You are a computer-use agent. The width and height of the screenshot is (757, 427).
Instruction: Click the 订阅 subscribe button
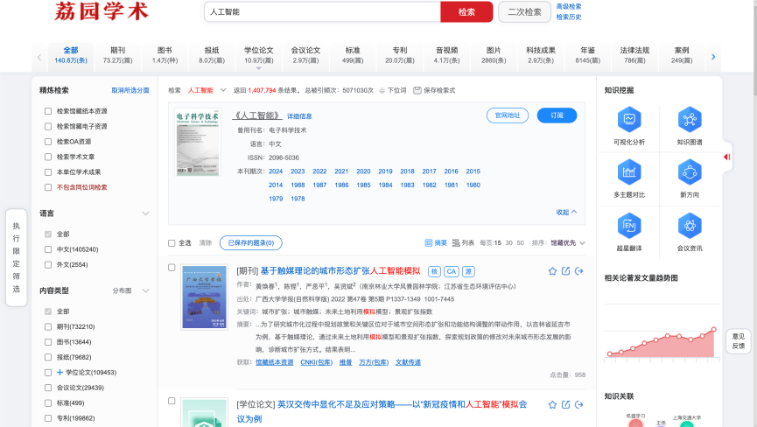pyautogui.click(x=557, y=115)
